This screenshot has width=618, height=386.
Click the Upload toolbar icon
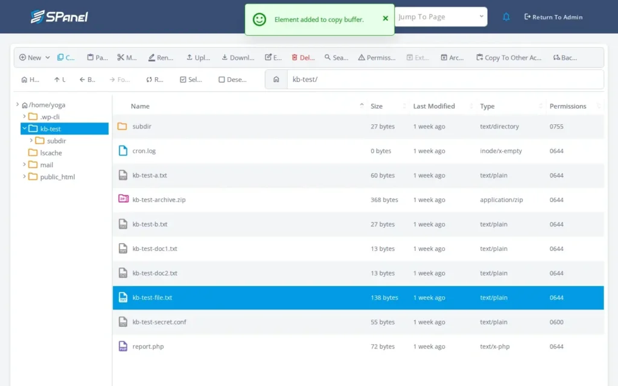click(x=190, y=57)
